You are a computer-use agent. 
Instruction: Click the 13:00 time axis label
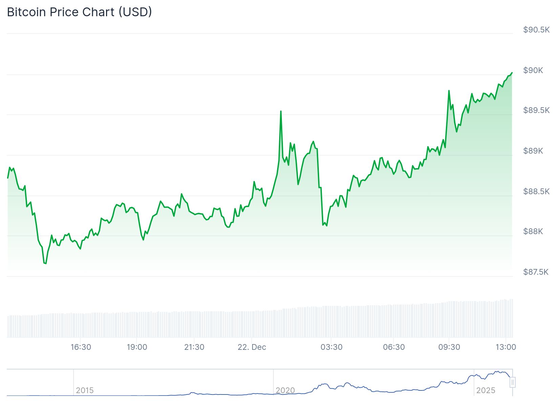click(506, 347)
